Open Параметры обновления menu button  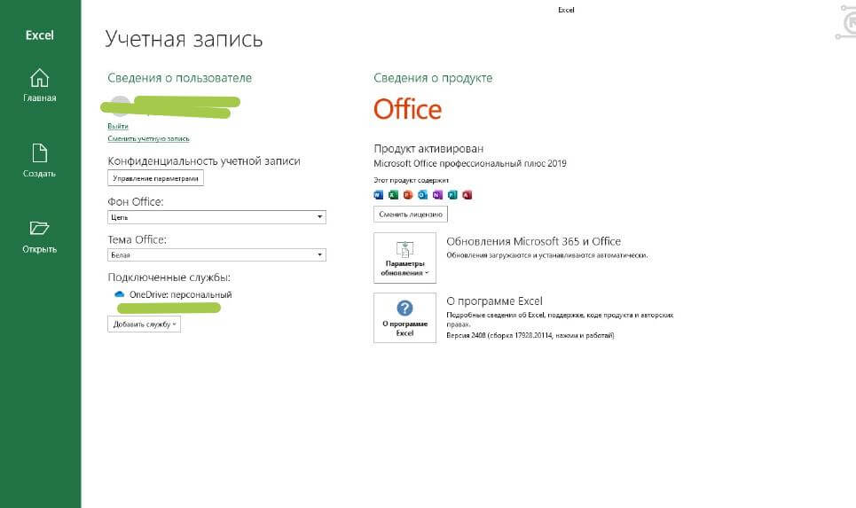[x=404, y=258]
